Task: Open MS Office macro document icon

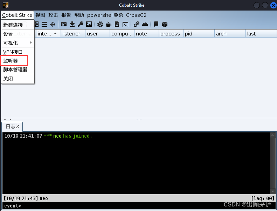Action: tap(117, 24)
